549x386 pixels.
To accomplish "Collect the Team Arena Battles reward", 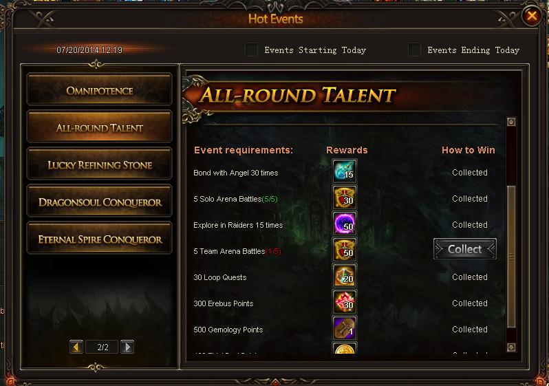I will click(x=465, y=249).
